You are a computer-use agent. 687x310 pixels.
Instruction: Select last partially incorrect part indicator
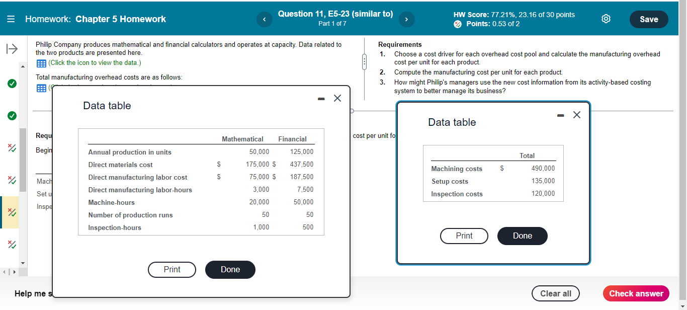pos(11,245)
